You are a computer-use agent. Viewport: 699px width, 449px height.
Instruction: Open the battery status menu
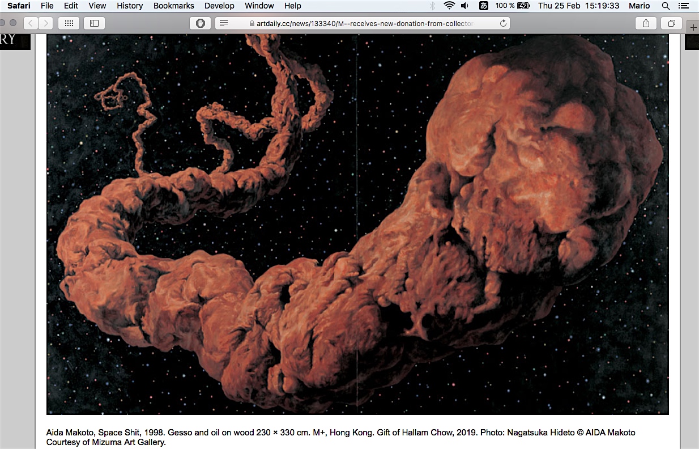click(x=513, y=6)
